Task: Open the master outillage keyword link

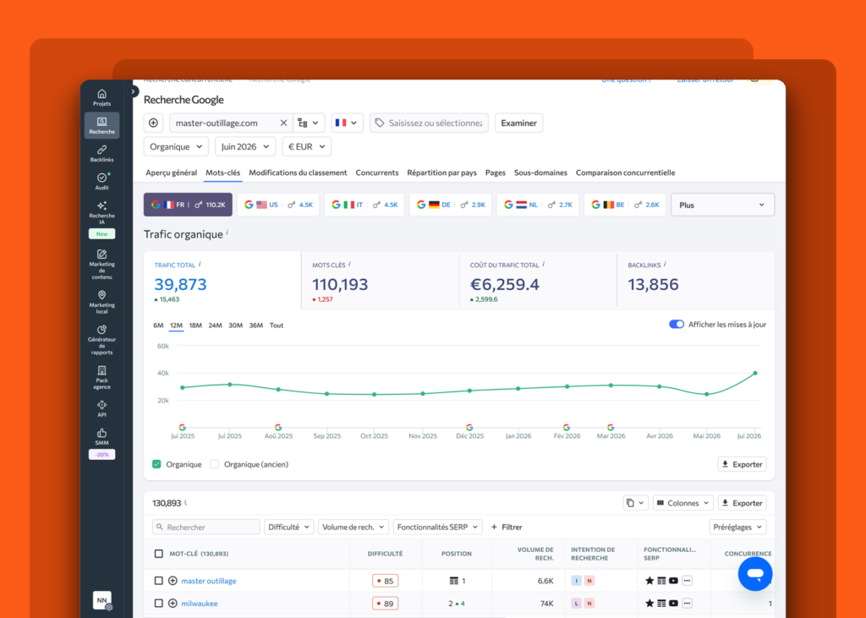Action: [209, 581]
